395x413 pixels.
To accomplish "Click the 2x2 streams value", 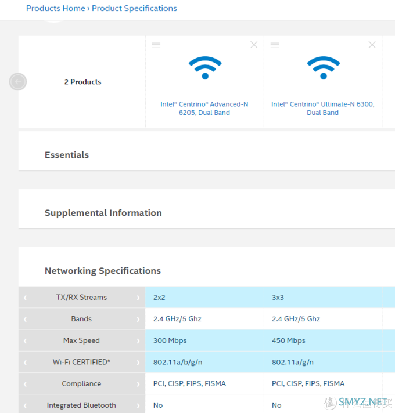I will tap(159, 298).
